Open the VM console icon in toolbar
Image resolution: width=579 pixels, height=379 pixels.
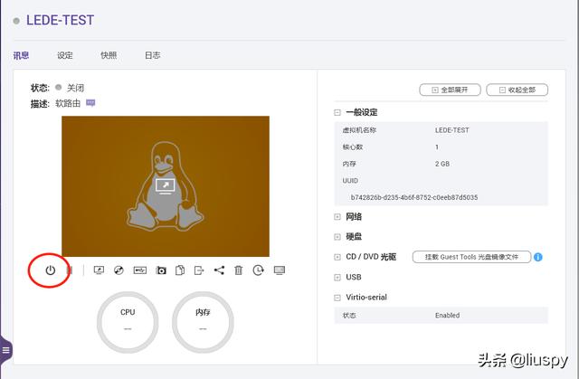click(99, 270)
